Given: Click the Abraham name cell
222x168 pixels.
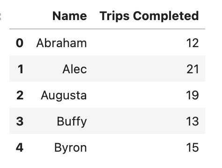Looking at the screenshot, I should point(61,43).
